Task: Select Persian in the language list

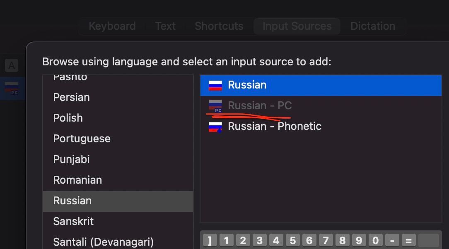Action: 72,97
